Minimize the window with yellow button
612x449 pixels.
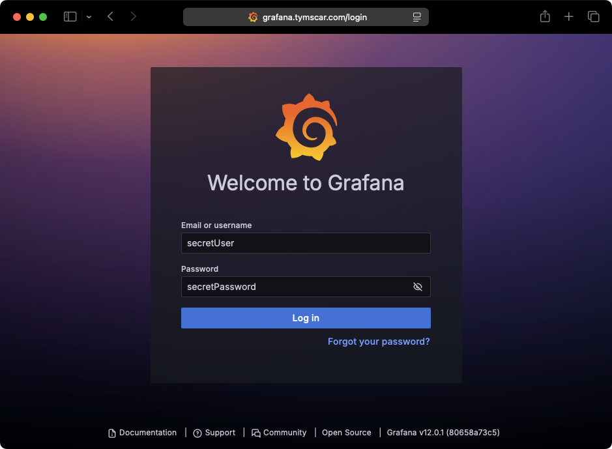pyautogui.click(x=30, y=17)
